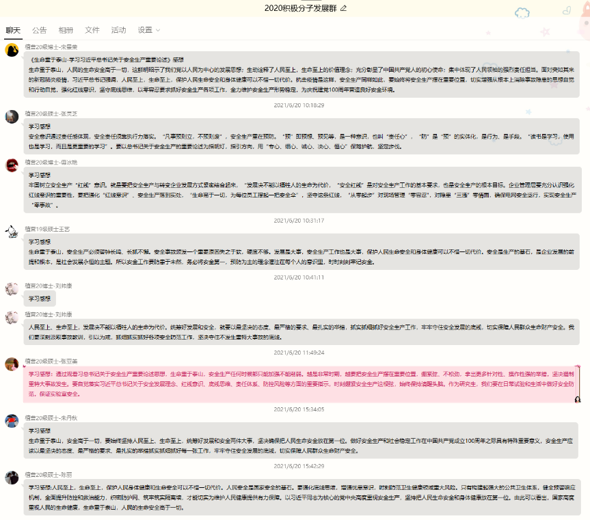Click the cloud decoration icon in the header

(x=522, y=12)
